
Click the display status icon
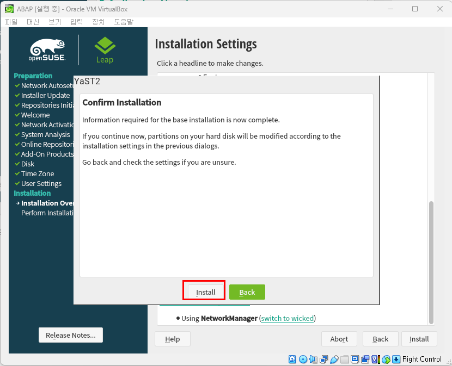pos(355,359)
